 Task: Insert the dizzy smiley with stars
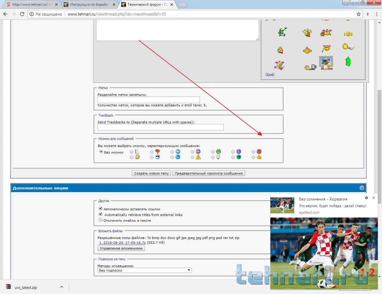point(307,32)
